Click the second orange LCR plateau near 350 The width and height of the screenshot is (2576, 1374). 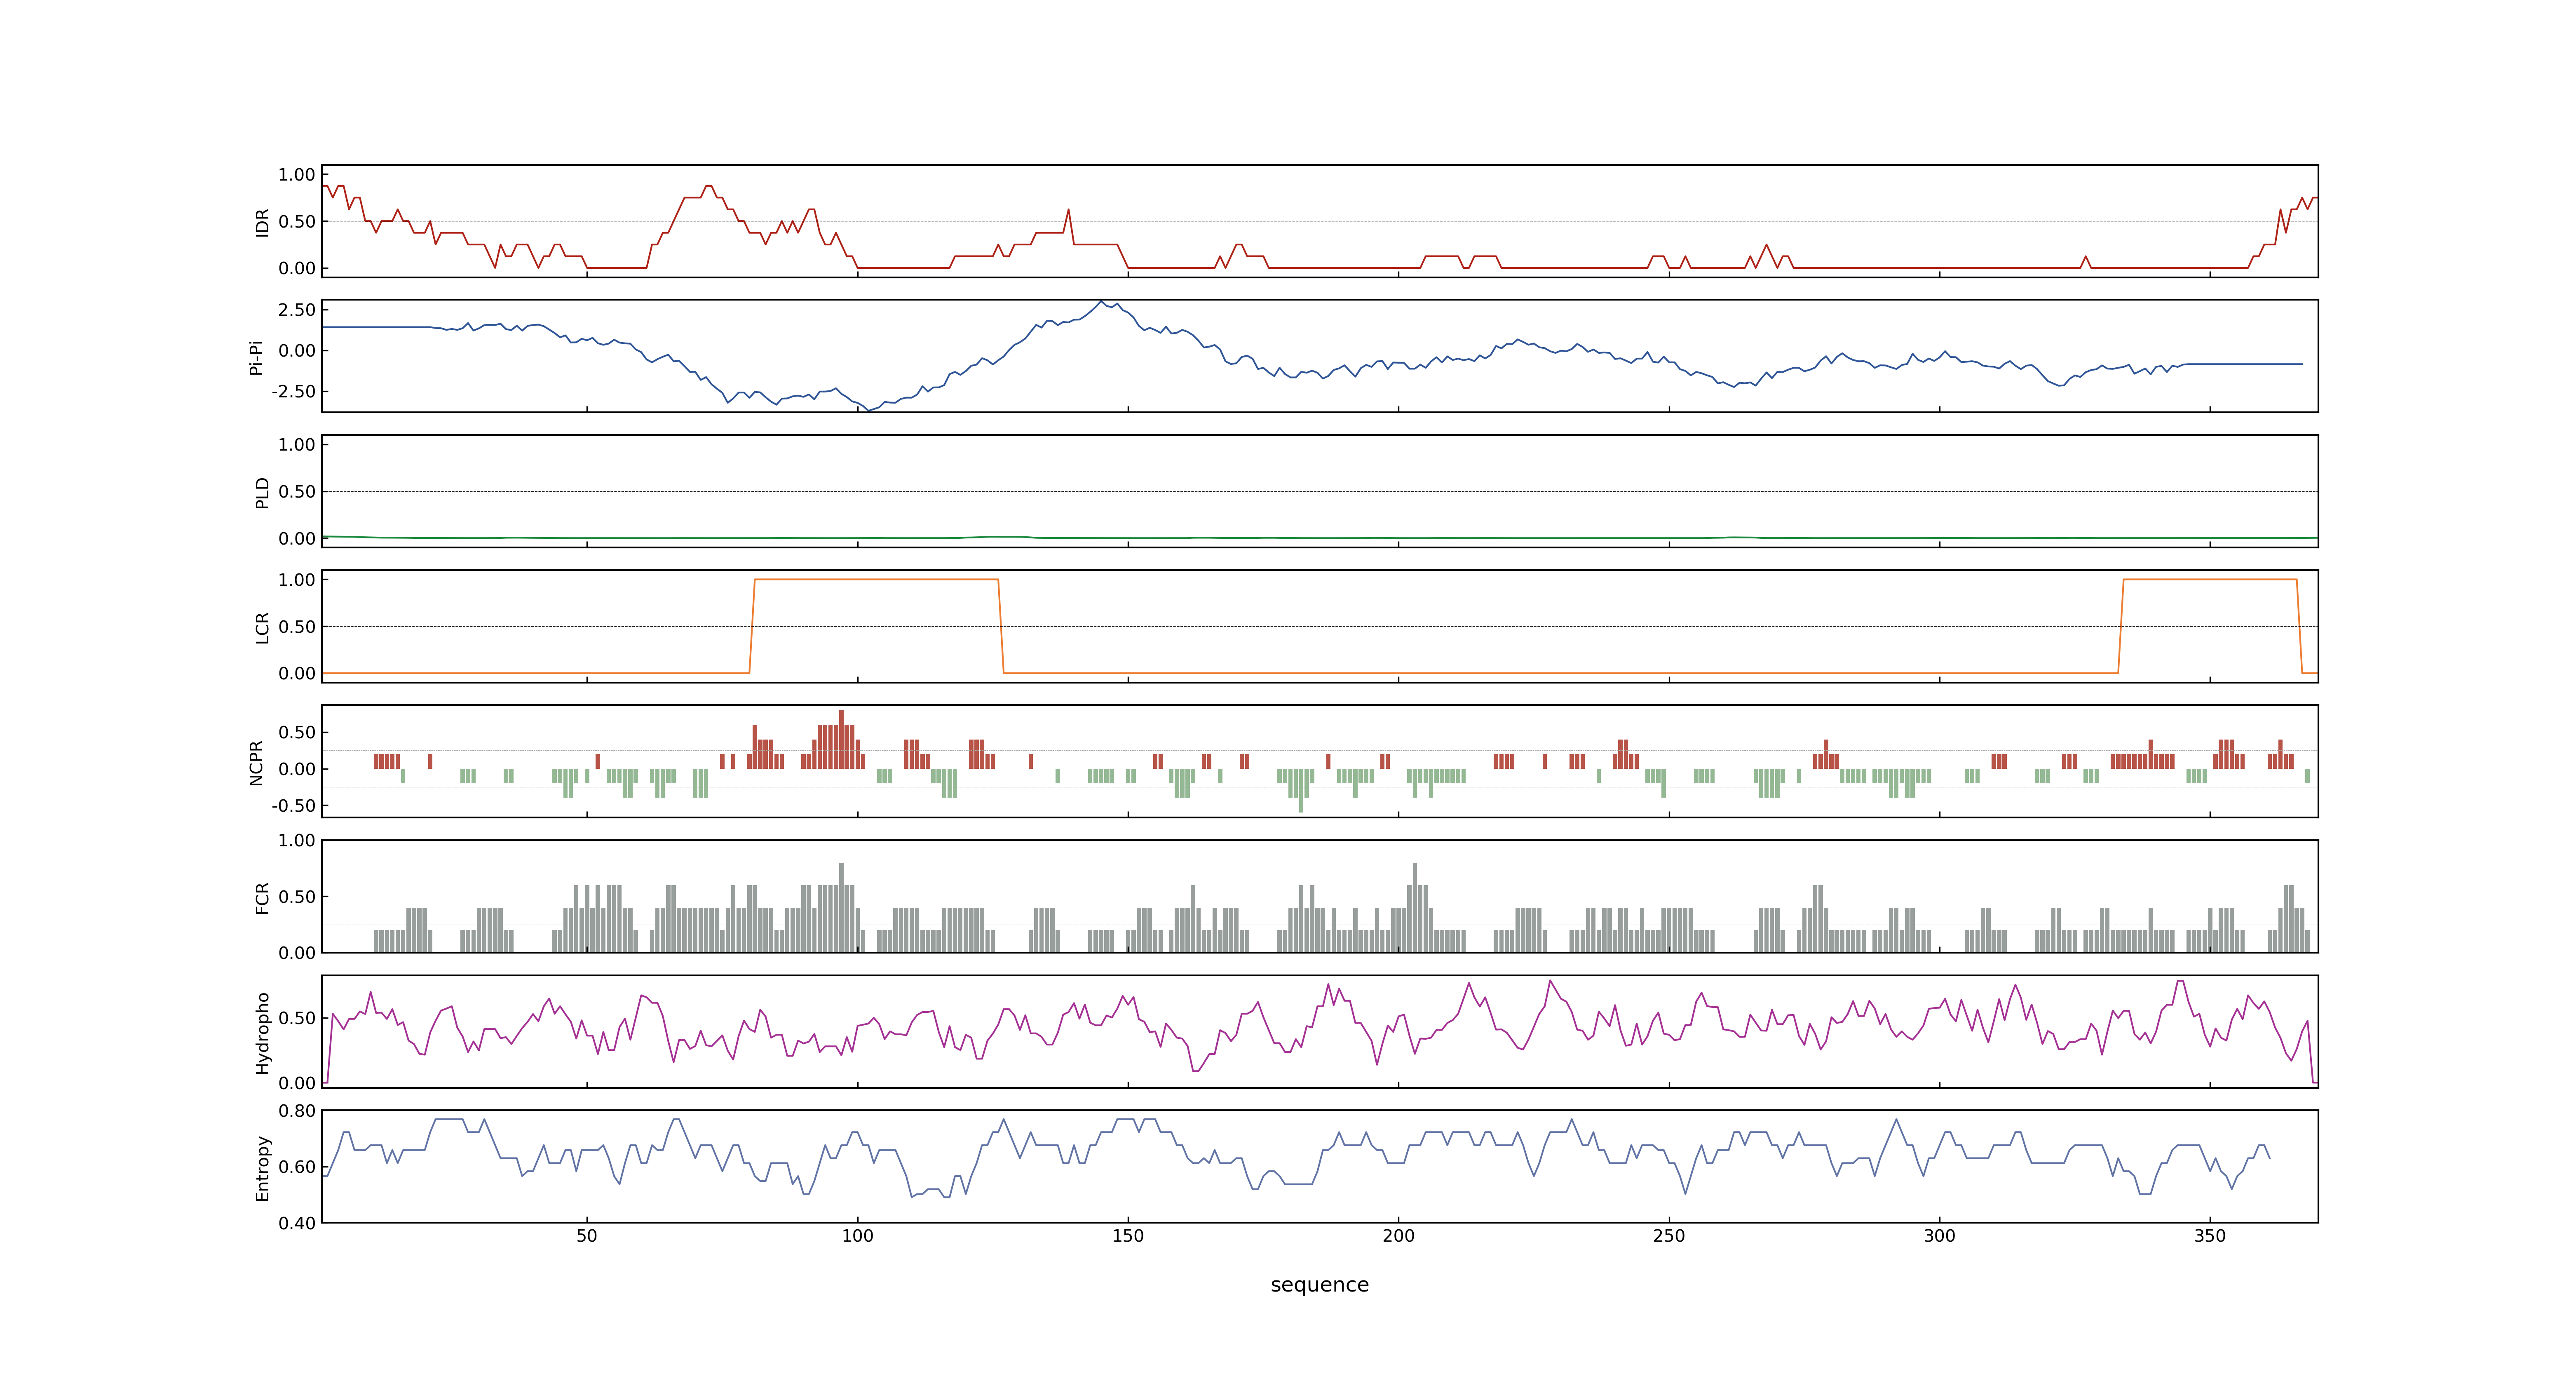tap(2210, 579)
